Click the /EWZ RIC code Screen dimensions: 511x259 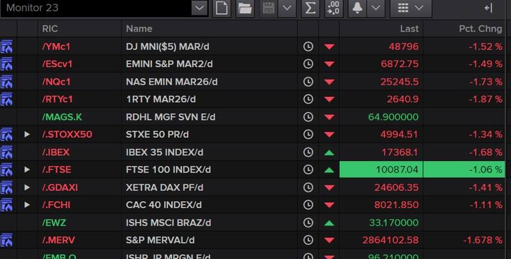coord(53,223)
